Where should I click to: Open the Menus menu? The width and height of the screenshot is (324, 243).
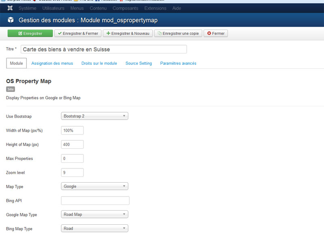click(x=77, y=8)
